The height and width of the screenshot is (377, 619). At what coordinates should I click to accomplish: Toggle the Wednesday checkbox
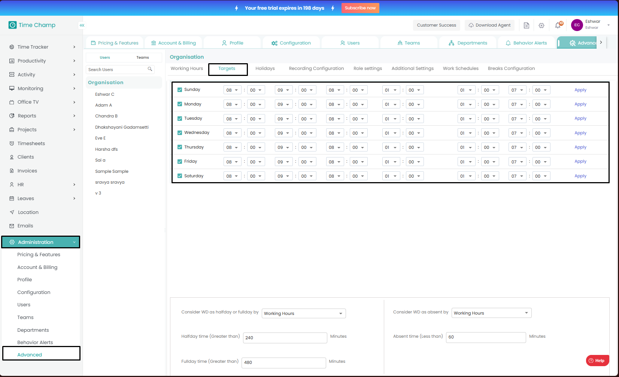click(x=180, y=133)
